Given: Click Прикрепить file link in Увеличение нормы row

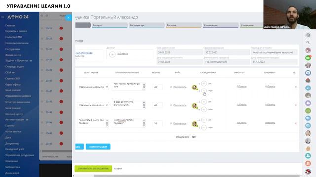Looking at the screenshot, I should (180, 87).
